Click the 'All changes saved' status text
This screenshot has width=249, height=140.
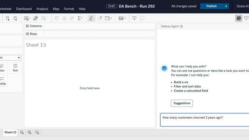point(184,6)
